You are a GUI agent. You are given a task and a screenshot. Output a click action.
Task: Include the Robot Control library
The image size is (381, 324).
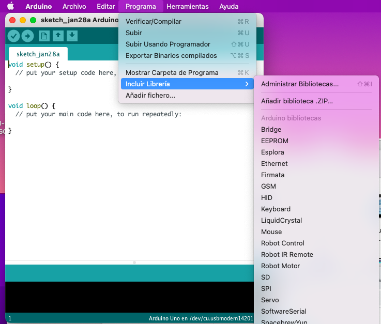click(316, 243)
